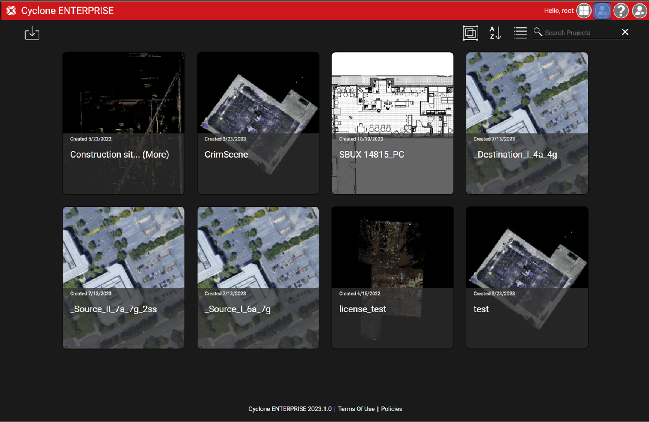Open the Policies link in footer
The height and width of the screenshot is (422, 649).
[391, 409]
